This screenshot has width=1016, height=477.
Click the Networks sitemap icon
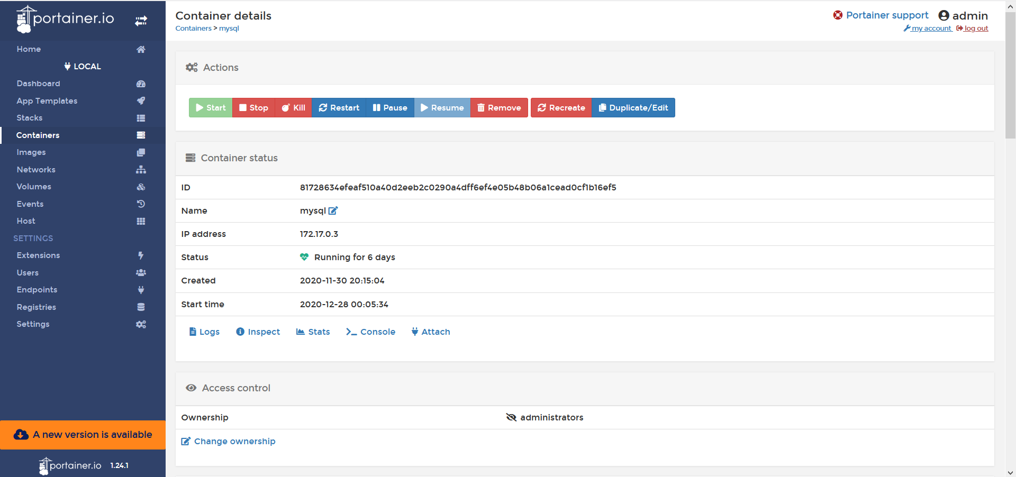(141, 170)
